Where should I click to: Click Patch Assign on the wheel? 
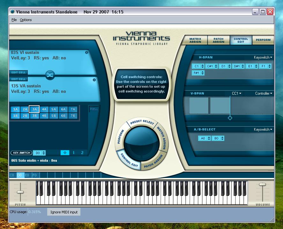[x=153, y=161]
